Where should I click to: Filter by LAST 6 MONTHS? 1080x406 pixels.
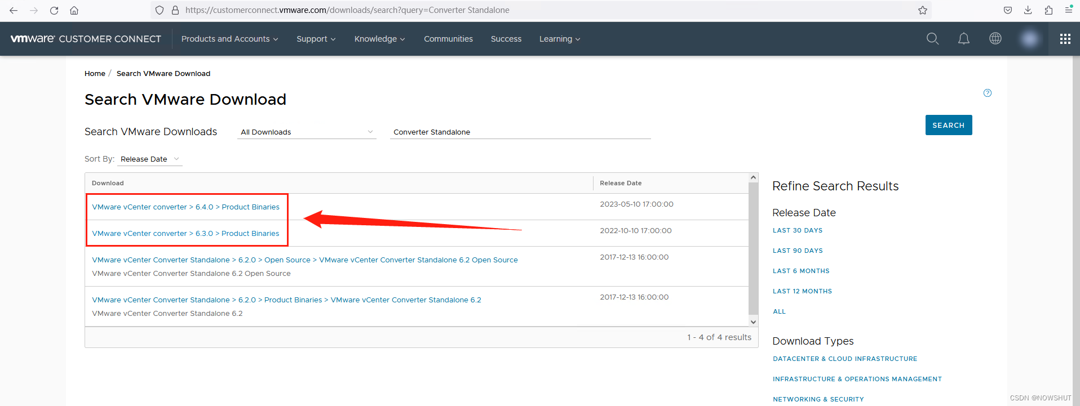801,271
